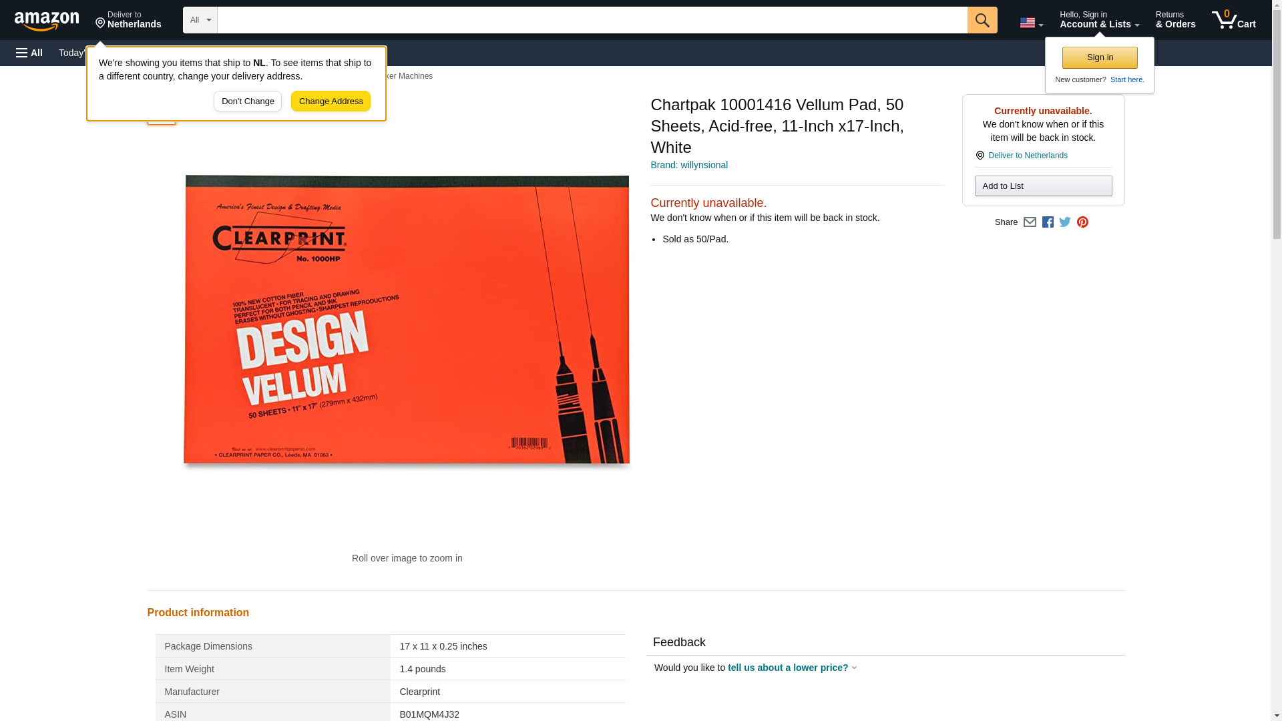
Task: Open Brand: willynsional link
Action: [x=689, y=165]
